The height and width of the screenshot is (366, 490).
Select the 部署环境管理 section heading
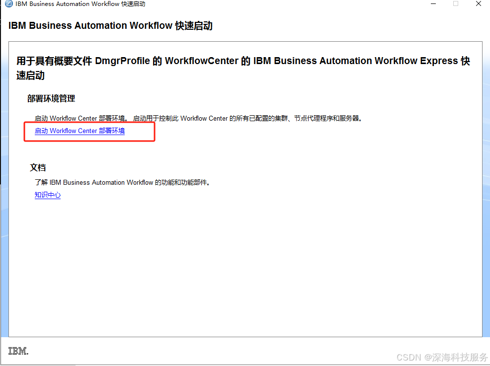[51, 99]
